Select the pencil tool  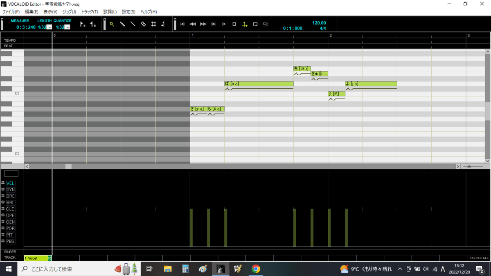pyautogui.click(x=122, y=24)
